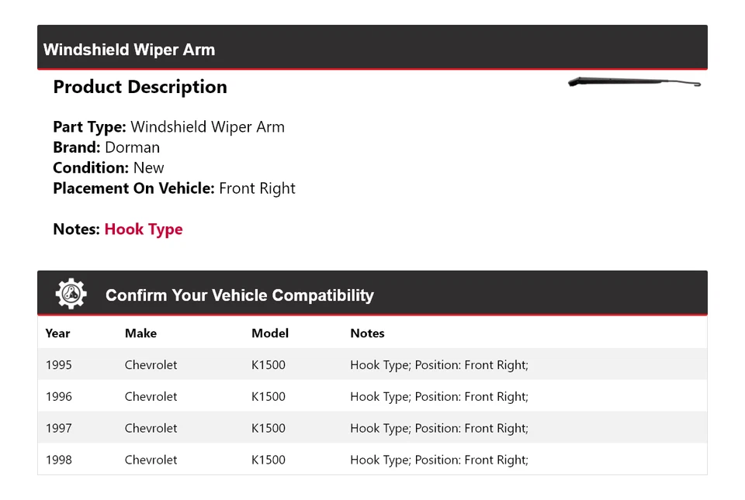This screenshot has width=745, height=500.
Task: Select the 1997 year cell
Action: 58,429
